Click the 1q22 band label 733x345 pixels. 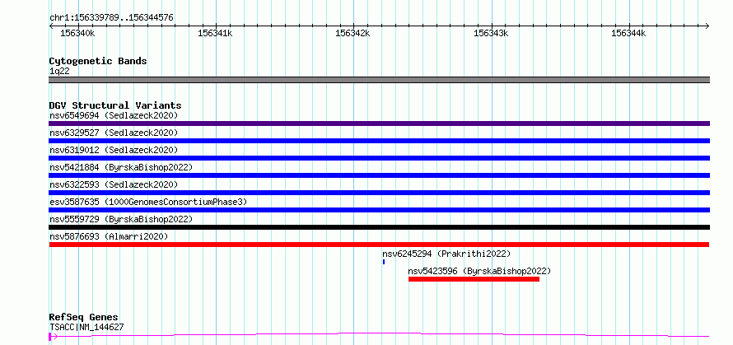coord(60,72)
